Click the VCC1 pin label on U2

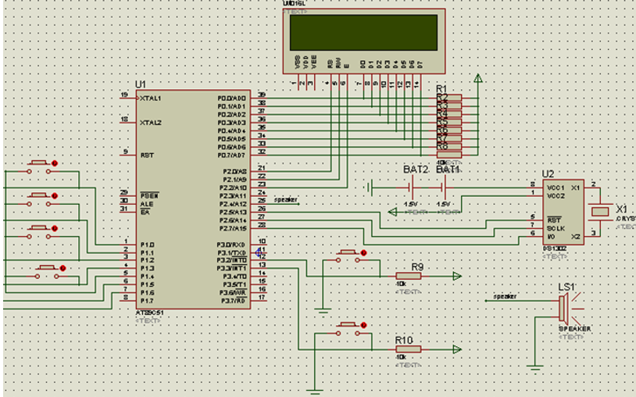(556, 188)
